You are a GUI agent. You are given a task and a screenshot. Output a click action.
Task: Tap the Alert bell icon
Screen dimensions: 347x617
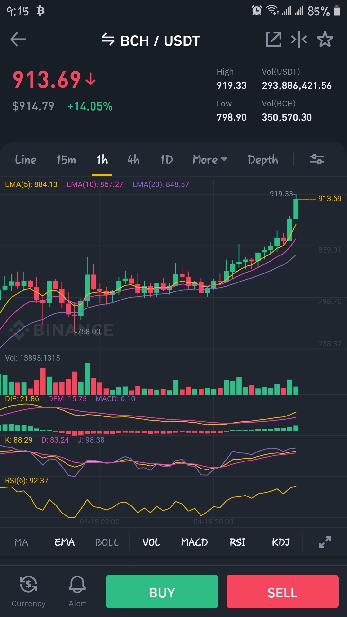pos(77,584)
